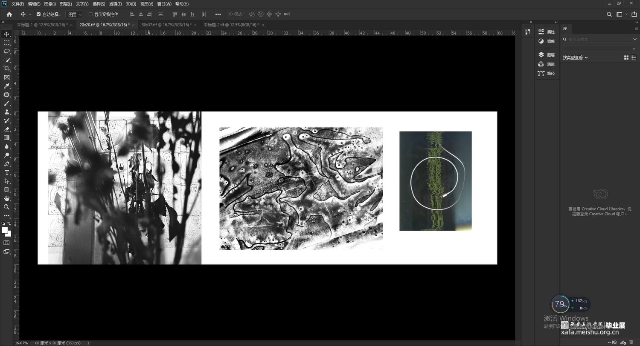Uncheck the 自动选择 checkbox
Screen dimensions: 640x346
pyautogui.click(x=38, y=14)
